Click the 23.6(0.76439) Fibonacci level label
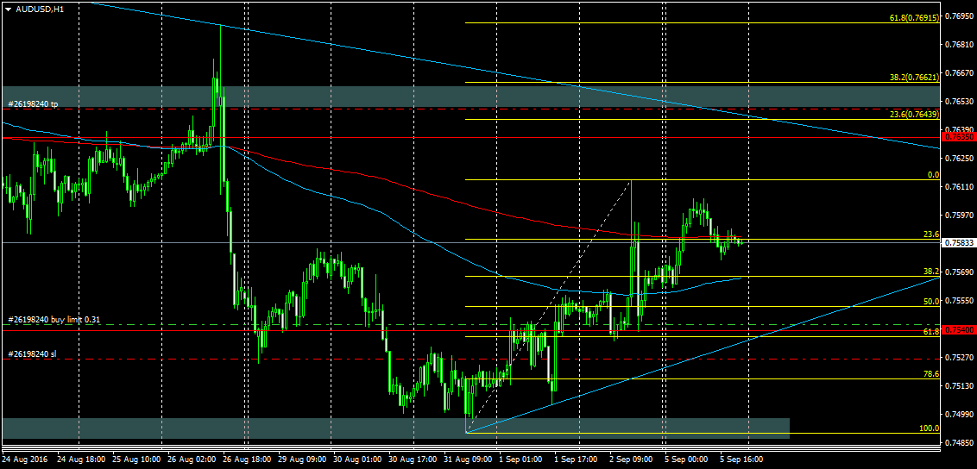The height and width of the screenshot is (469, 977). pos(915,115)
